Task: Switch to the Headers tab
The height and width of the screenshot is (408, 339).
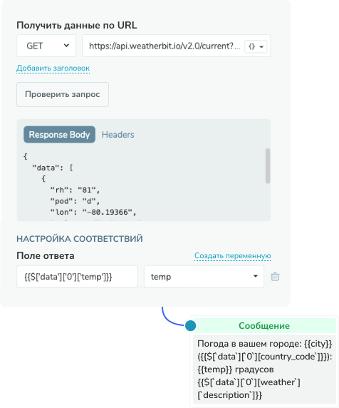Action: click(x=118, y=135)
